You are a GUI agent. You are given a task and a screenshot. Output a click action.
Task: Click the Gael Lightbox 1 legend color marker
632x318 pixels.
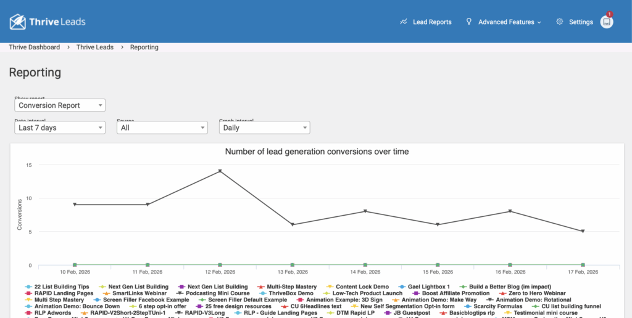[x=402, y=287]
